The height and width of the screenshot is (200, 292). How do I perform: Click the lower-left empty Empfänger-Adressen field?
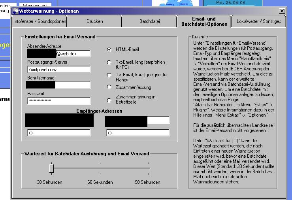point(58,133)
